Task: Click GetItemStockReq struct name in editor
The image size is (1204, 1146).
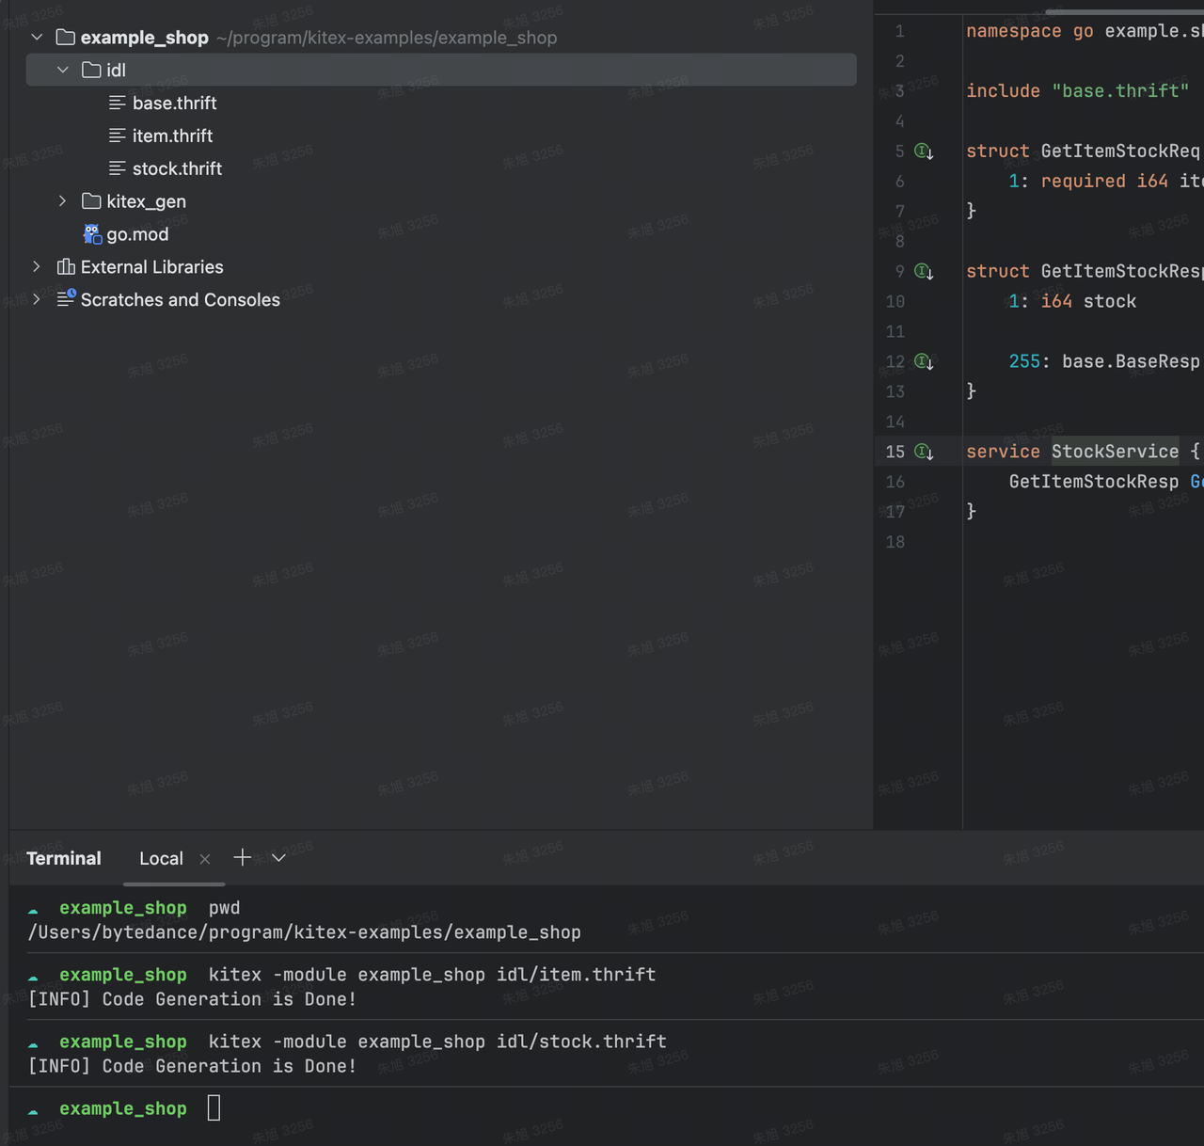Action: pyautogui.click(x=1120, y=151)
